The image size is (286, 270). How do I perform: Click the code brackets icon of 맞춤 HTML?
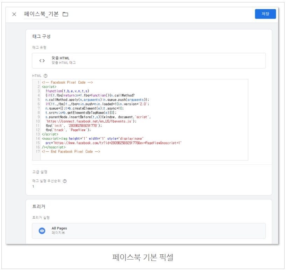tap(42, 61)
